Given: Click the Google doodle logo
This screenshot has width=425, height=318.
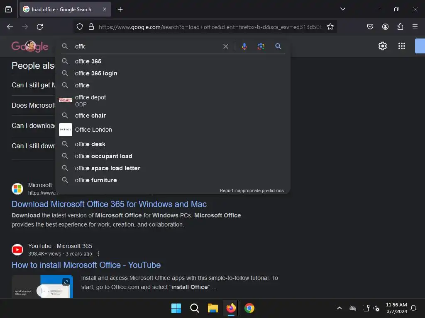Looking at the screenshot, I should [30, 46].
